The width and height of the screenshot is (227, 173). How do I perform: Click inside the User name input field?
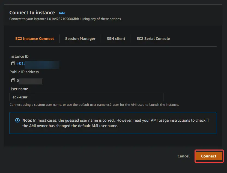point(86,97)
